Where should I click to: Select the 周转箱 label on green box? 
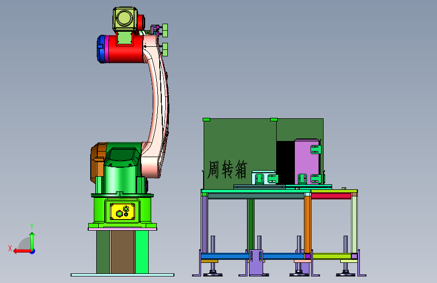click(227, 169)
